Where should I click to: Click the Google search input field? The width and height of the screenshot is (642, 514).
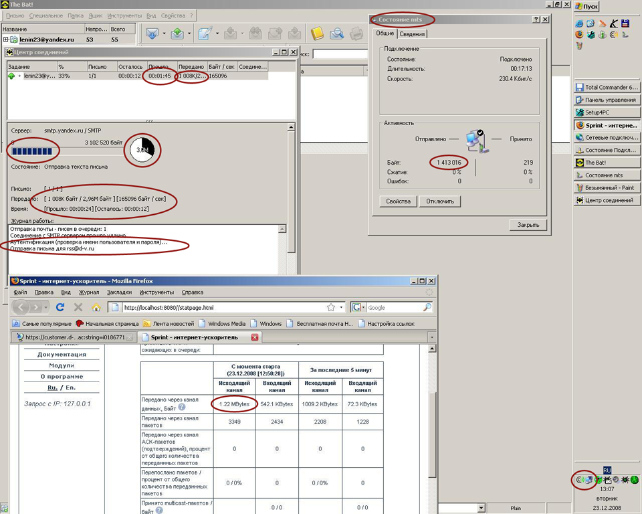(x=395, y=307)
